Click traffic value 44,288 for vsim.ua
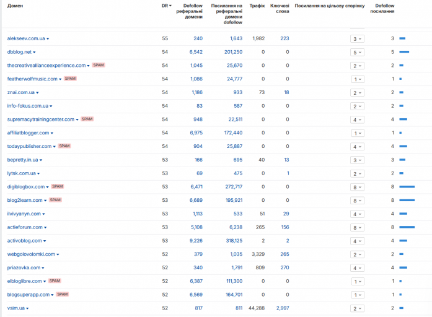 (x=257, y=308)
